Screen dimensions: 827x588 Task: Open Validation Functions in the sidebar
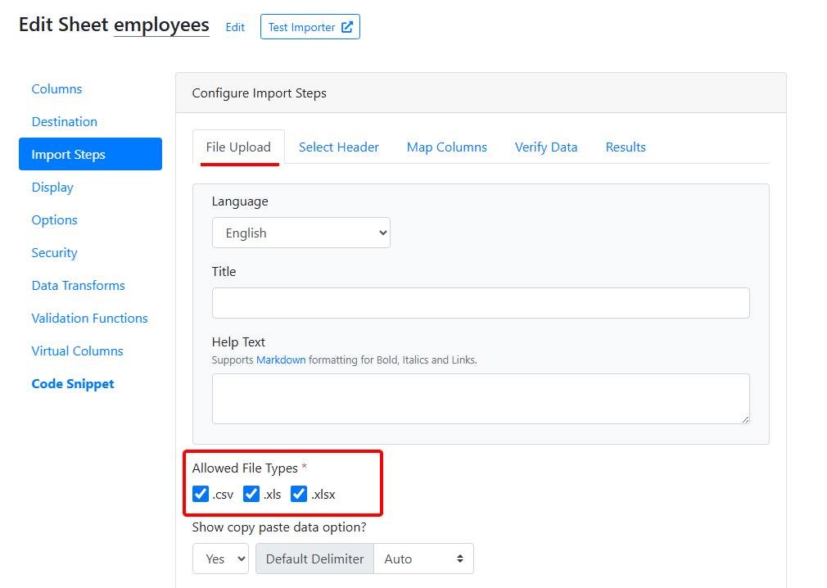pos(90,318)
